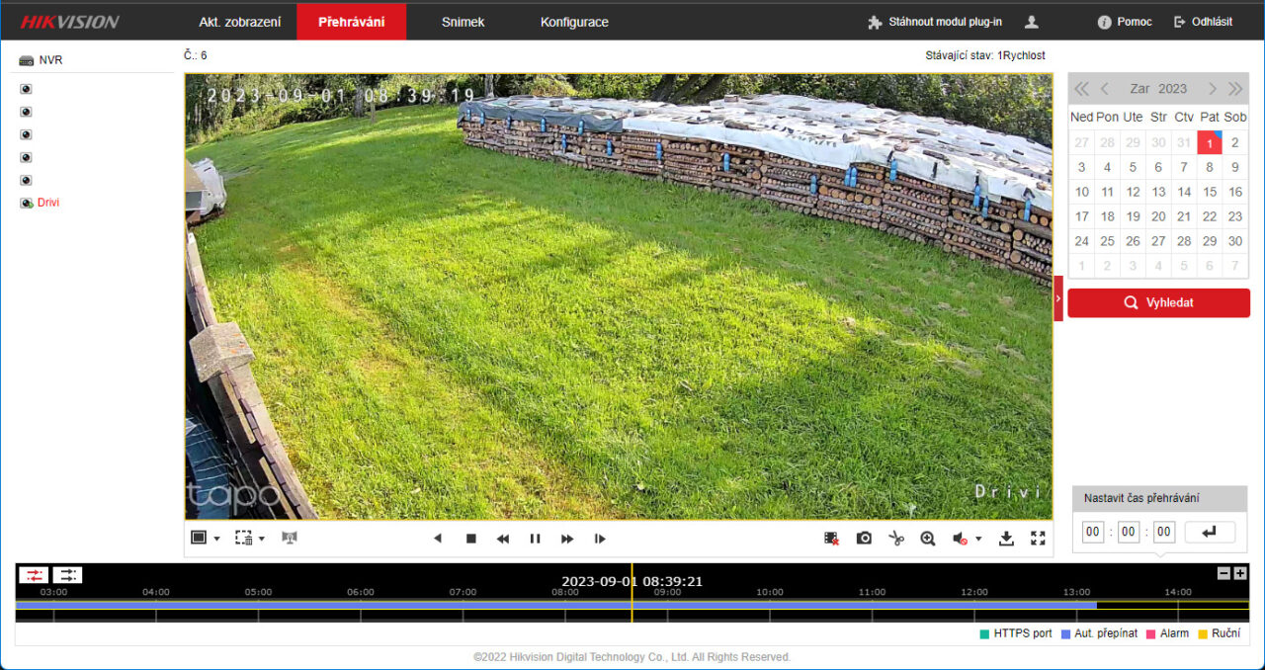1265x670 pixels.
Task: Click Odhlásit to log out
Action: click(1203, 22)
